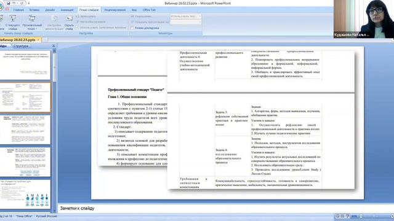This screenshot has height=221, width=394.
Task: Select the 'Показ слайдов' ribbon tab
Action: pyautogui.click(x=89, y=10)
